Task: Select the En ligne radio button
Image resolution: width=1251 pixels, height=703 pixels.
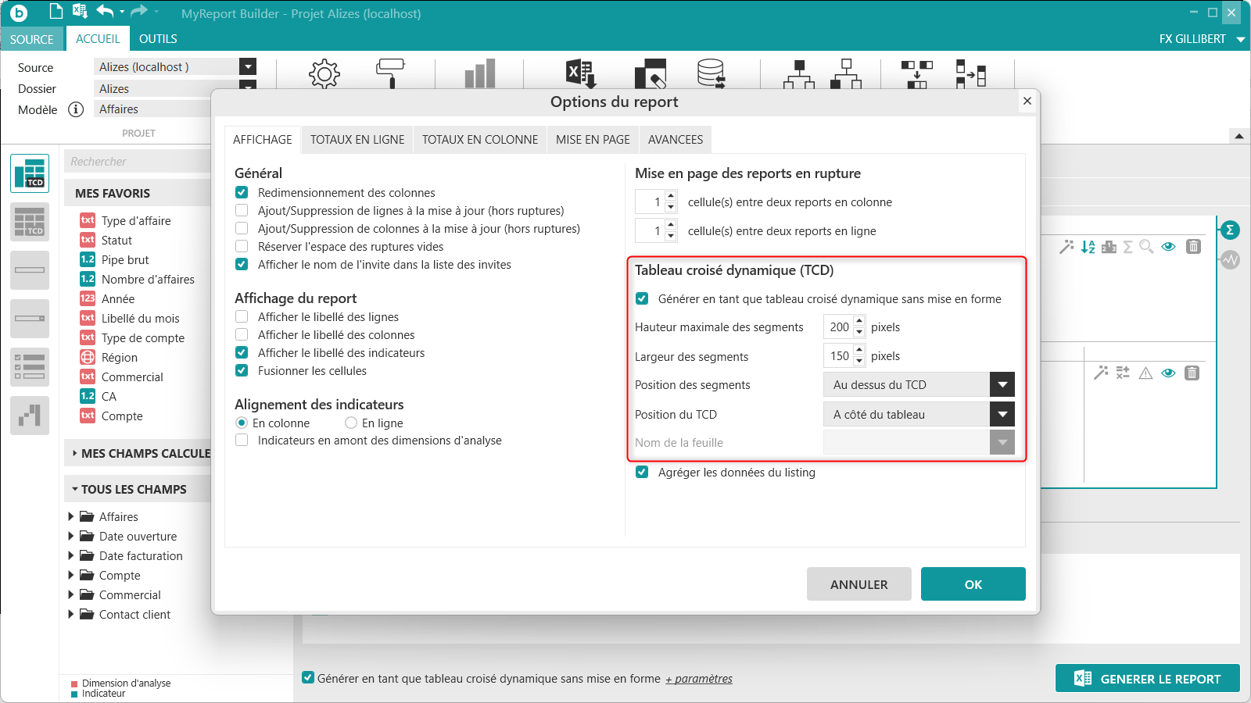Action: (351, 423)
